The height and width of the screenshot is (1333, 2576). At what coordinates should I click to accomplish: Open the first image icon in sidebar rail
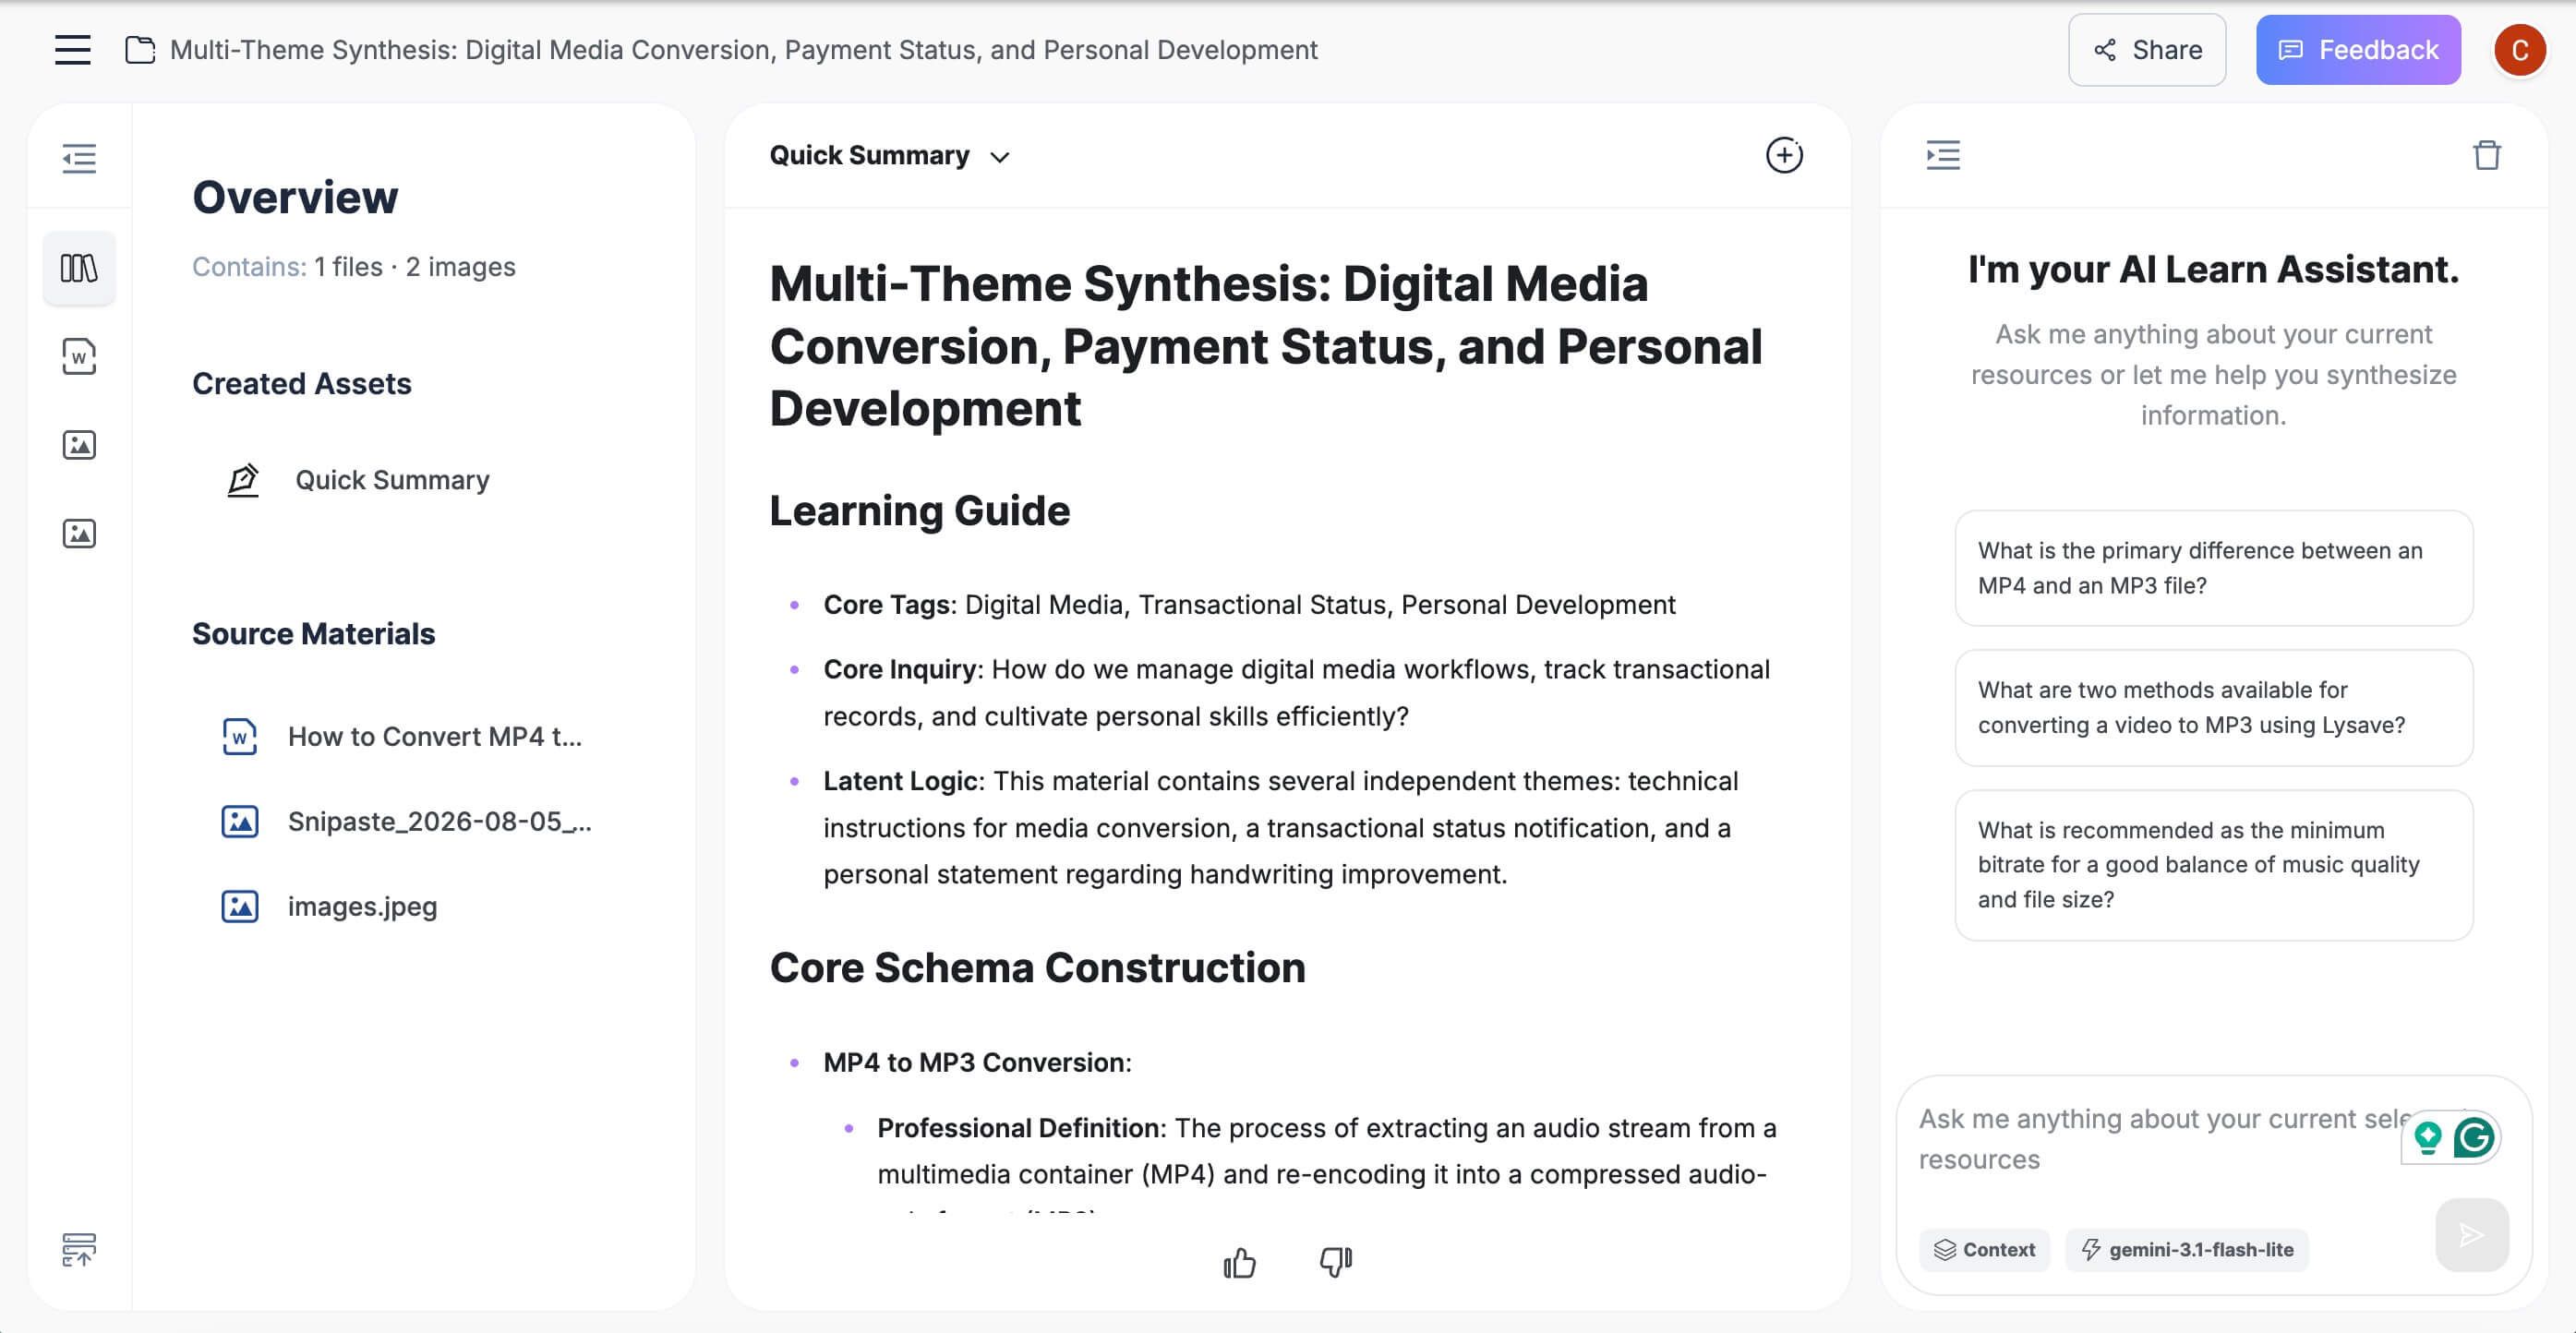tap(79, 445)
